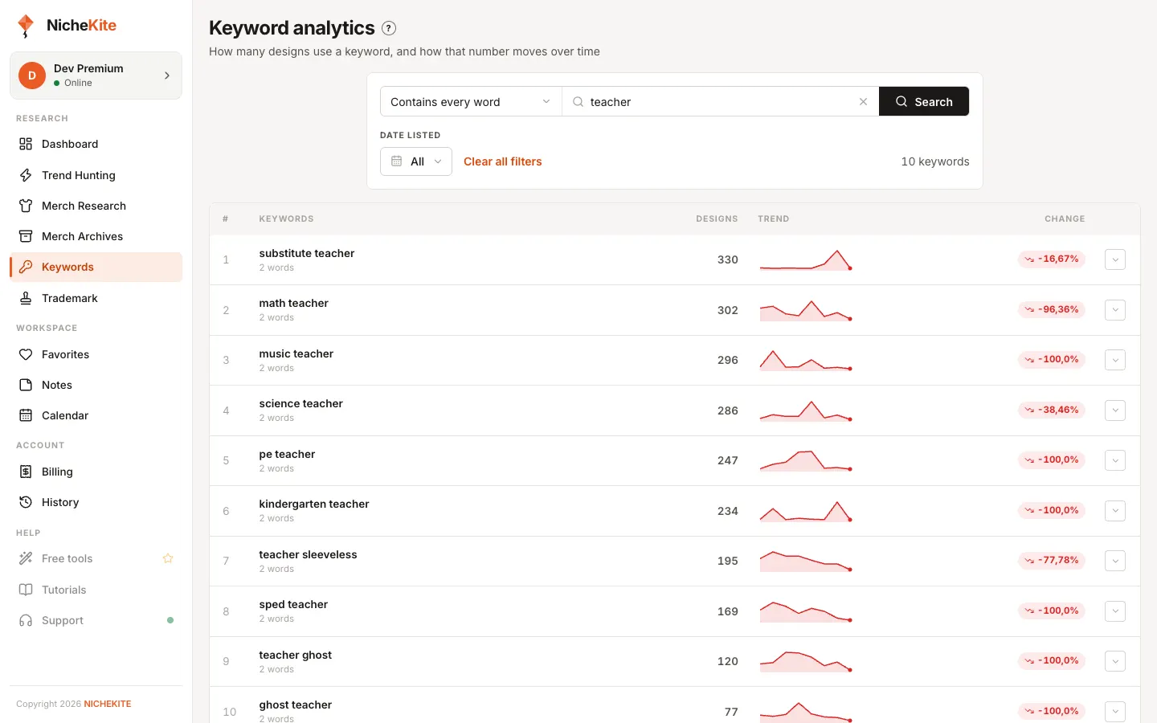Click the Merch Research t-shirt icon
Image resolution: width=1157 pixels, height=723 pixels.
tap(26, 206)
